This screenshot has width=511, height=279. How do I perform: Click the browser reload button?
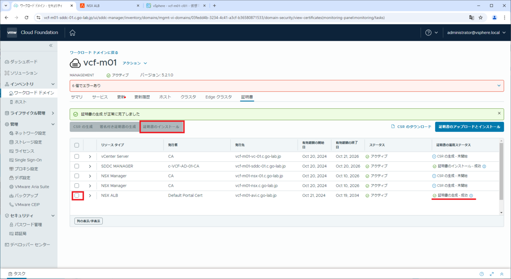(x=27, y=18)
